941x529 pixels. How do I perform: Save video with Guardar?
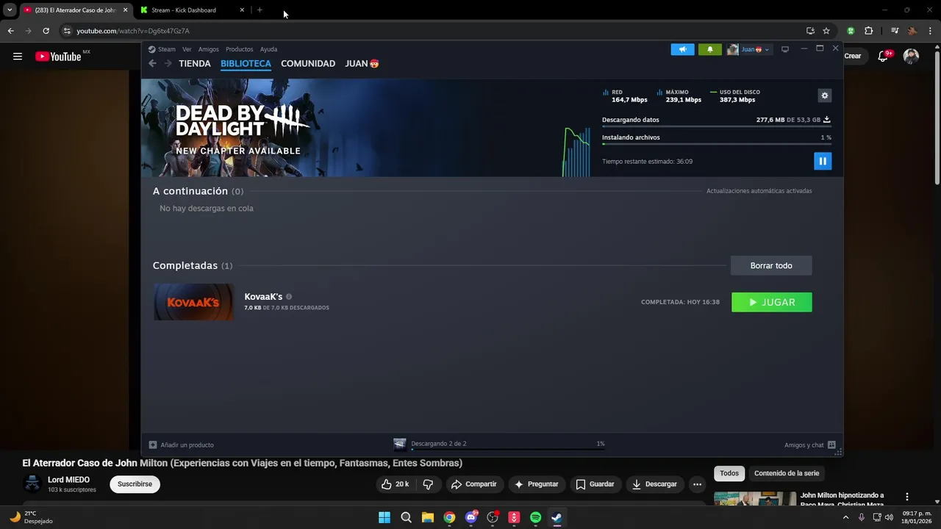(x=595, y=484)
